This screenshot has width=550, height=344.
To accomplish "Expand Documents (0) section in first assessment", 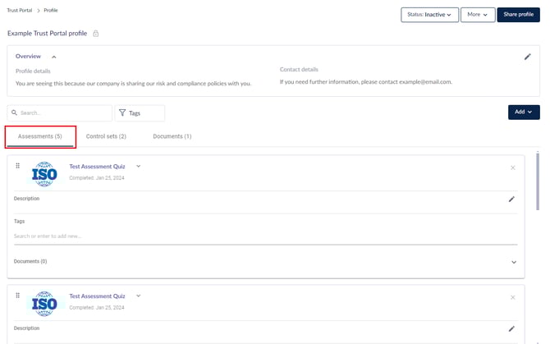I will 514,262.
